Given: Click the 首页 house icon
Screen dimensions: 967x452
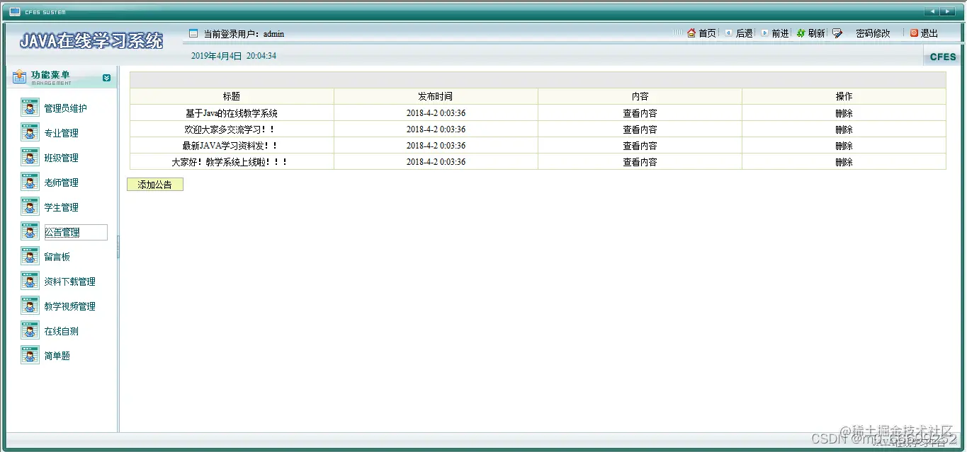Looking at the screenshot, I should click(691, 33).
